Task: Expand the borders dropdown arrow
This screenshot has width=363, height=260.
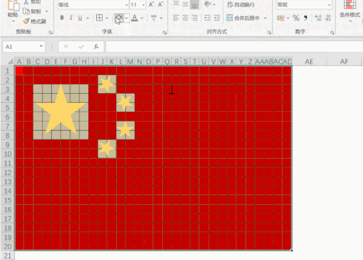Action: click(106, 18)
